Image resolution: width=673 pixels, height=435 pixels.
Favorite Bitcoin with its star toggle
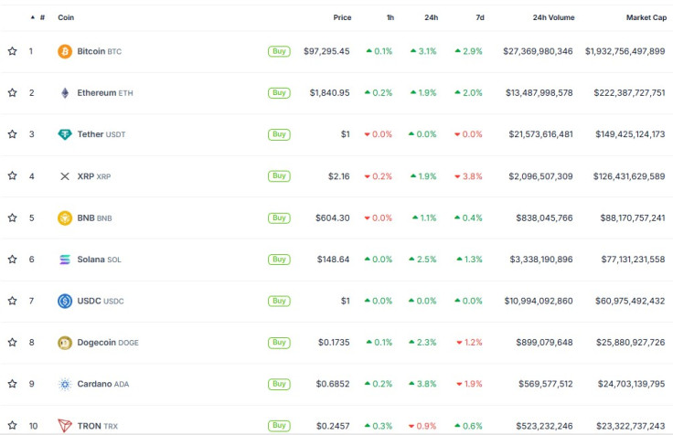tap(13, 51)
